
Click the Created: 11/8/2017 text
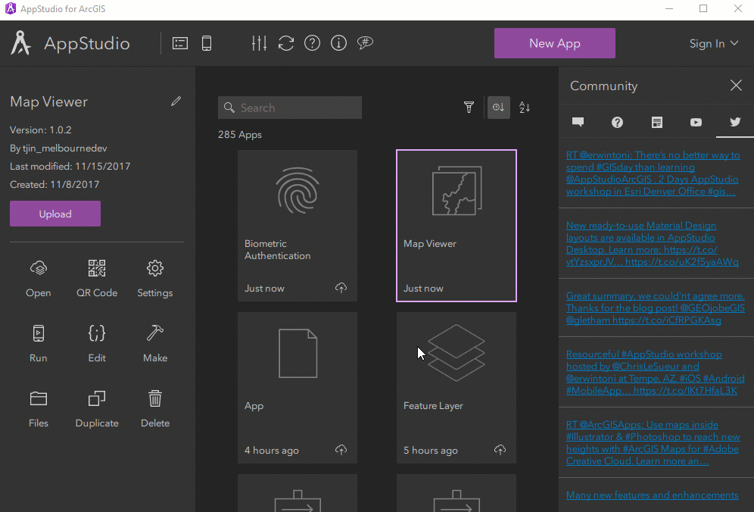[x=55, y=184]
